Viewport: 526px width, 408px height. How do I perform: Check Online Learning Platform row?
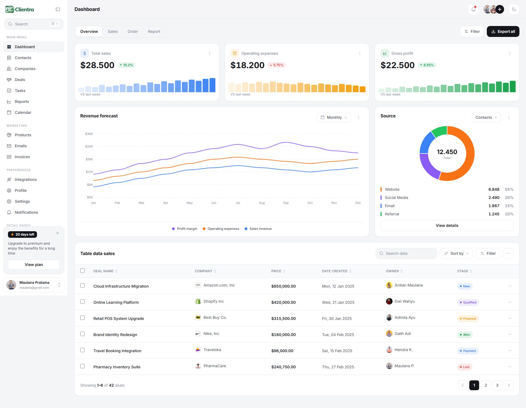click(82, 302)
